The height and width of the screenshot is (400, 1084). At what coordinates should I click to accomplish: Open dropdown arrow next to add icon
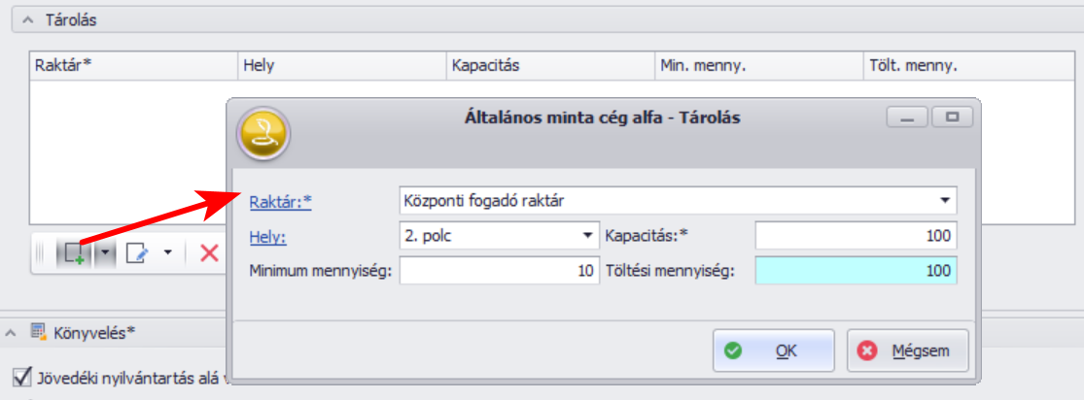tap(104, 253)
